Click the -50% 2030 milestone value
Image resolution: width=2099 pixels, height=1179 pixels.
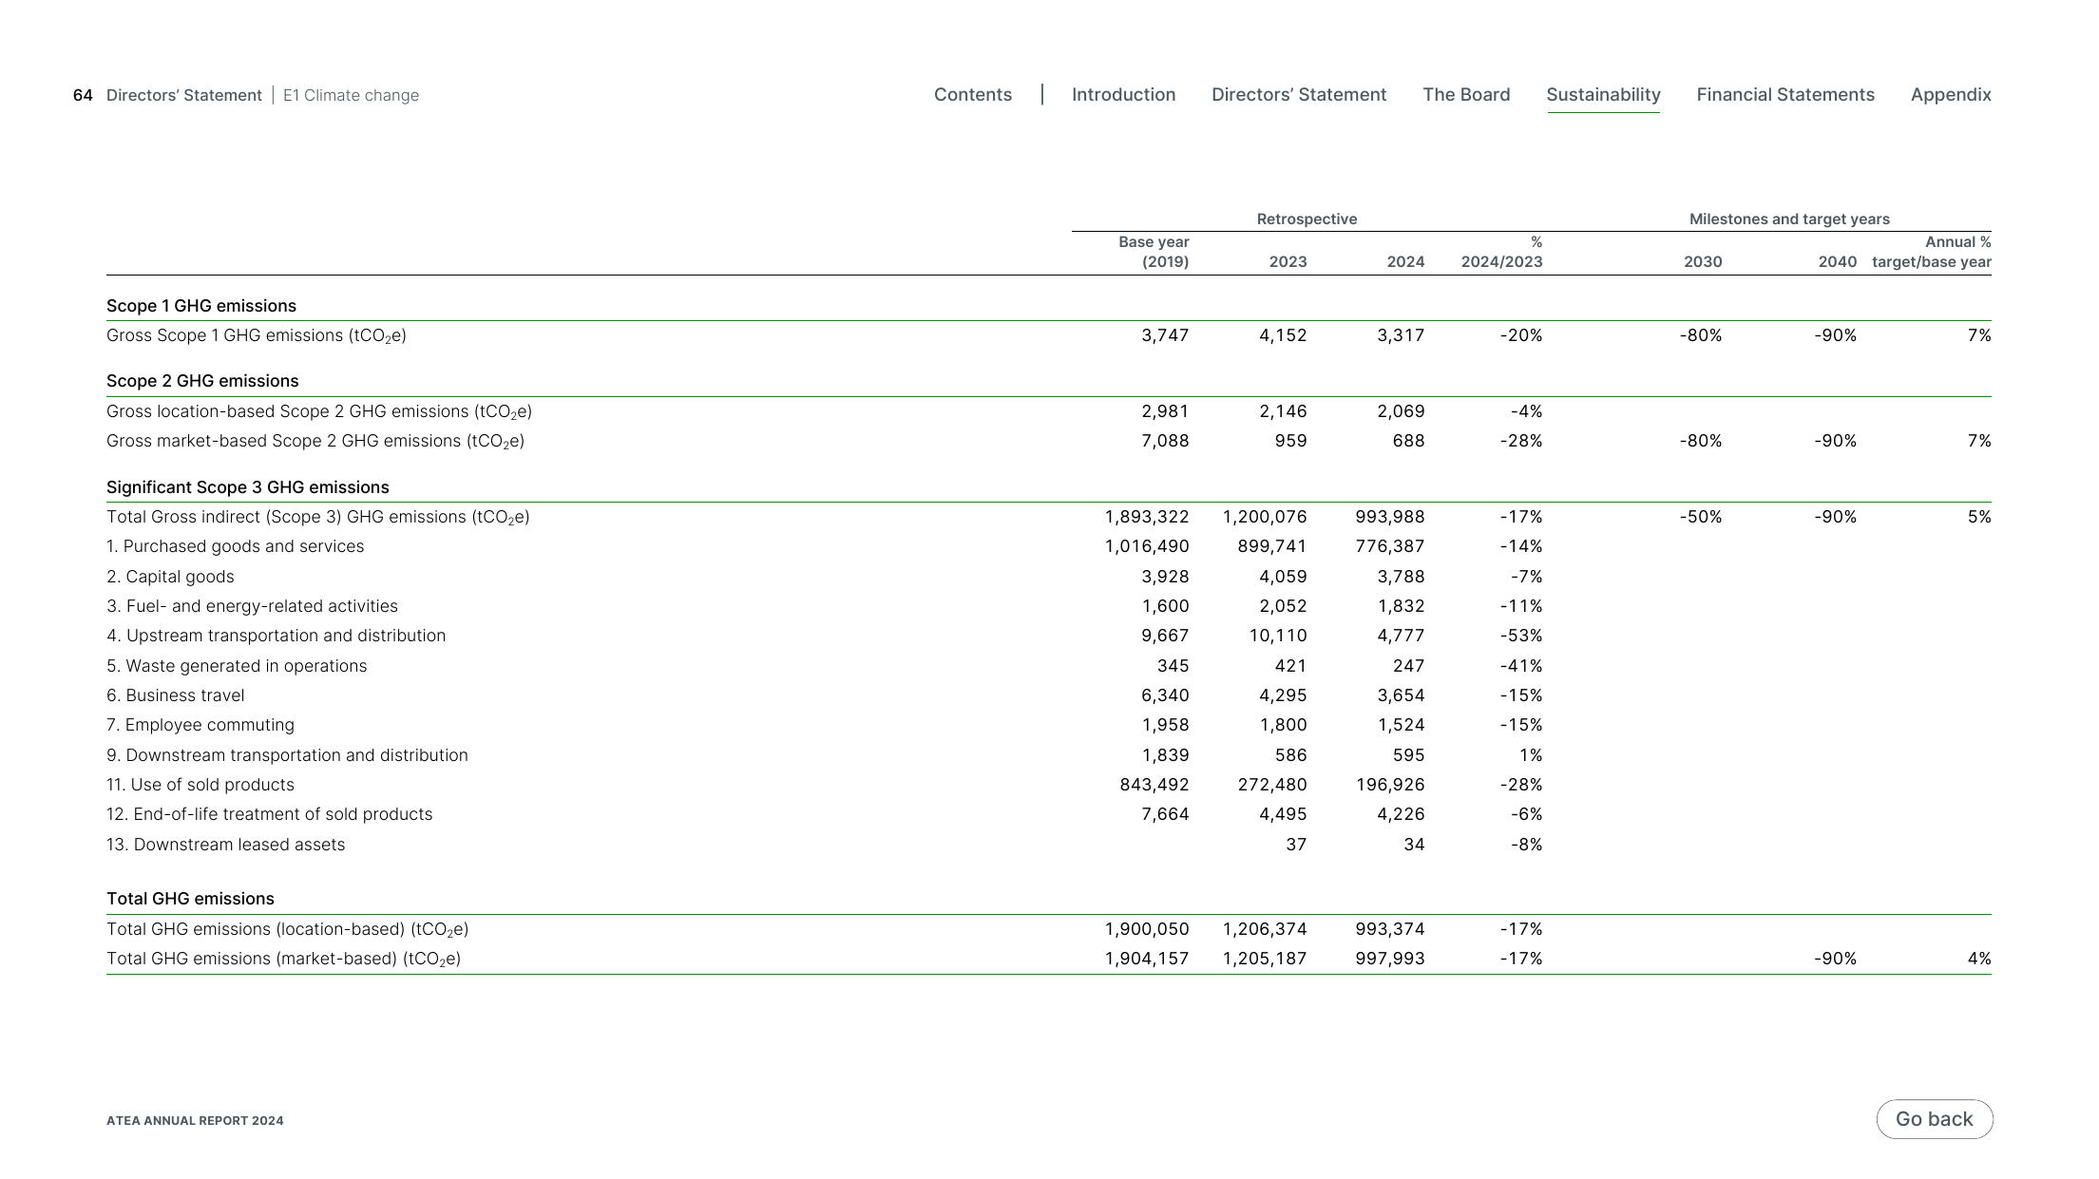click(1700, 517)
